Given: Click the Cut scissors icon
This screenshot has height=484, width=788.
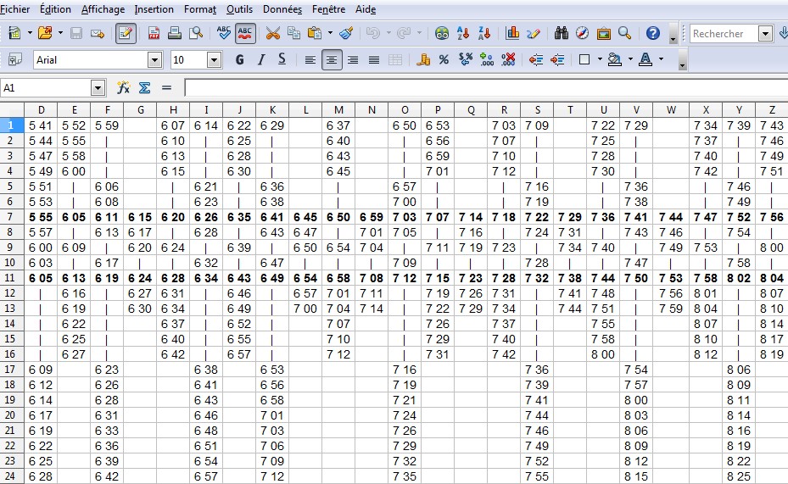Looking at the screenshot, I should click(272, 34).
